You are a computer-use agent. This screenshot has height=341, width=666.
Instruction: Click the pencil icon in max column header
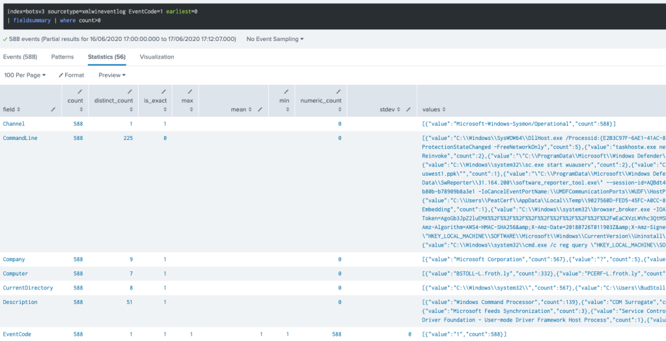pos(189,92)
